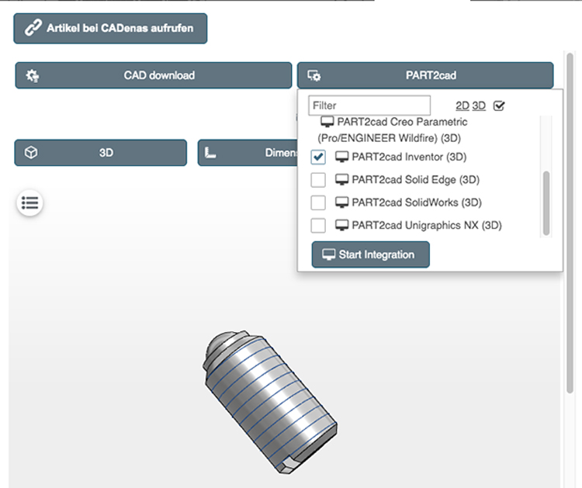Click the monitor icon beside Inventor (3D)

tap(342, 157)
